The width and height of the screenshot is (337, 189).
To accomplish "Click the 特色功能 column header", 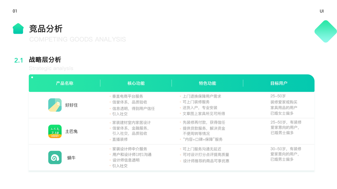I will click(208, 83).
